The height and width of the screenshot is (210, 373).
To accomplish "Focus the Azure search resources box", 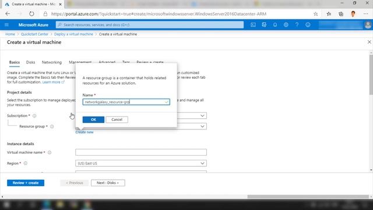I will click(x=150, y=24).
